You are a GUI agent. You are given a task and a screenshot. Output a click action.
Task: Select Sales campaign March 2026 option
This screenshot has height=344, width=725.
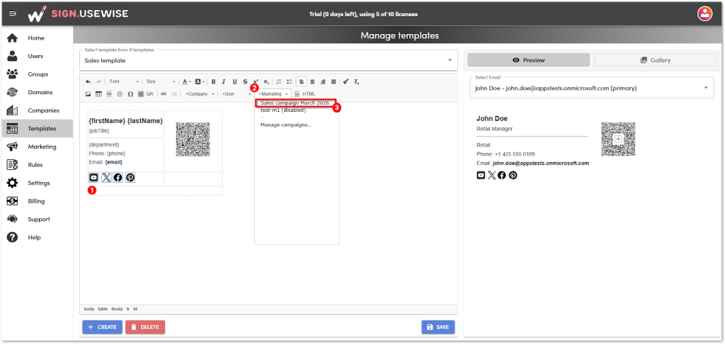click(295, 103)
